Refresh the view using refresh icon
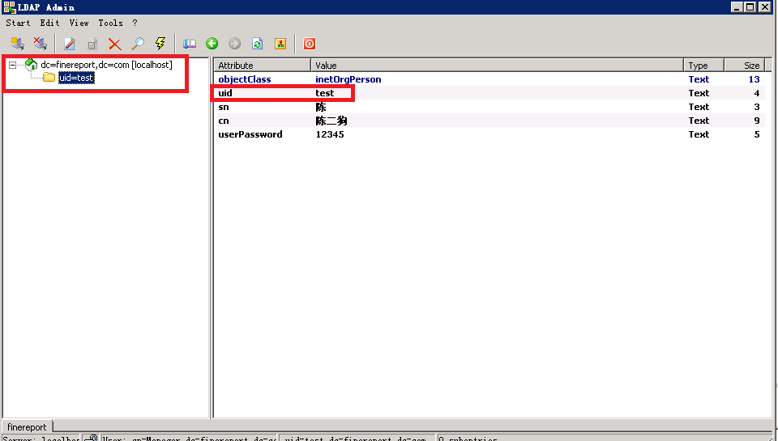The width and height of the screenshot is (778, 441). [258, 44]
